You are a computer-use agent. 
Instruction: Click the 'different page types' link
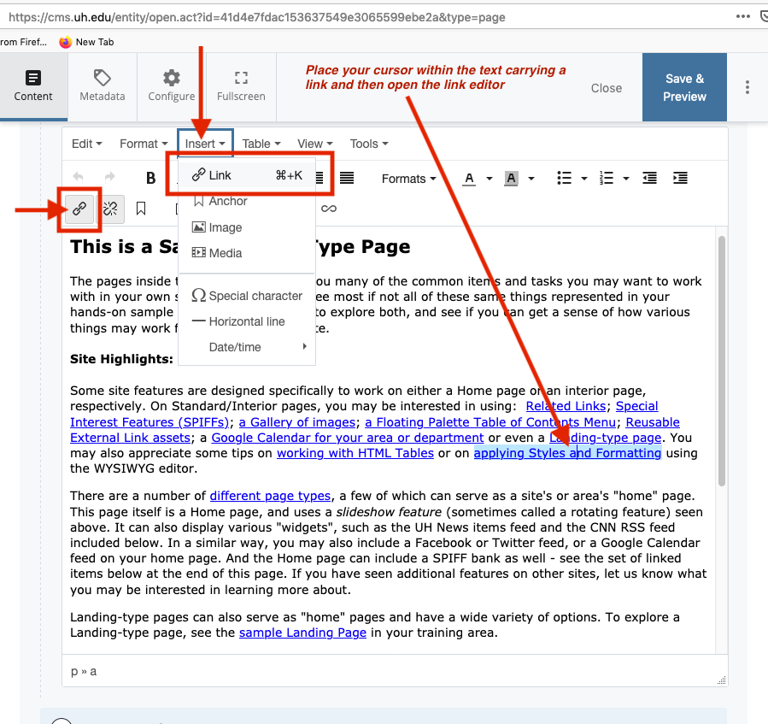tap(270, 496)
